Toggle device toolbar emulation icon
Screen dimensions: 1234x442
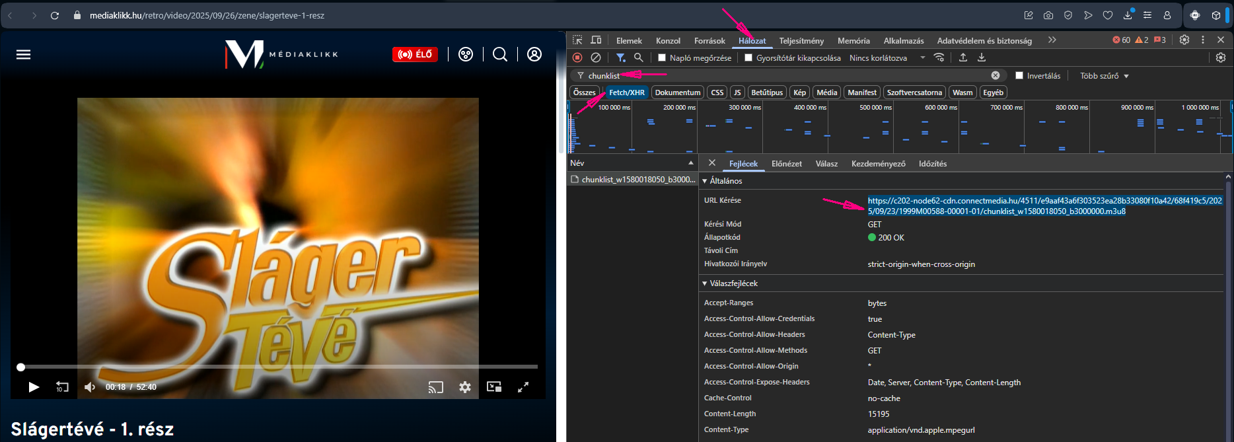(x=596, y=40)
